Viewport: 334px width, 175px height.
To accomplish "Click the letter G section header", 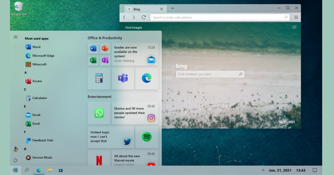I will tap(25, 149).
